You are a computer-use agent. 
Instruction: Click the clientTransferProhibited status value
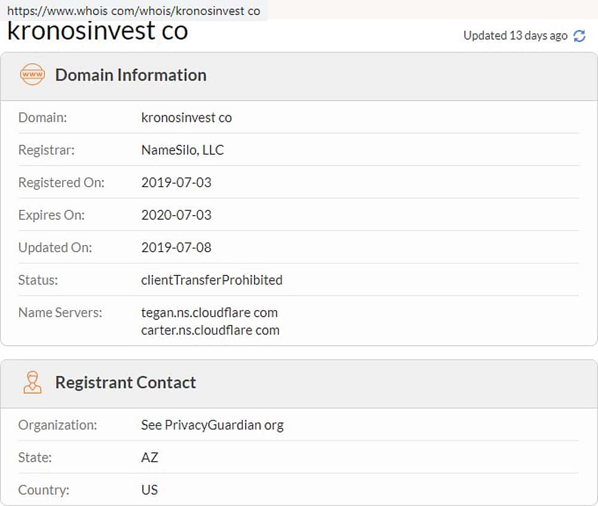pyautogui.click(x=212, y=280)
